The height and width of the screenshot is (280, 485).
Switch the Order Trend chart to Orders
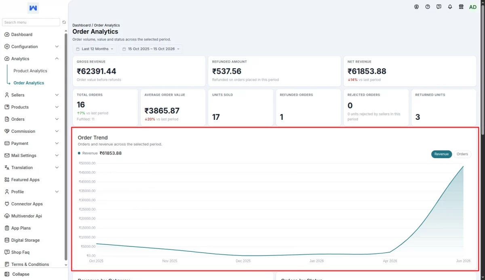(x=462, y=154)
